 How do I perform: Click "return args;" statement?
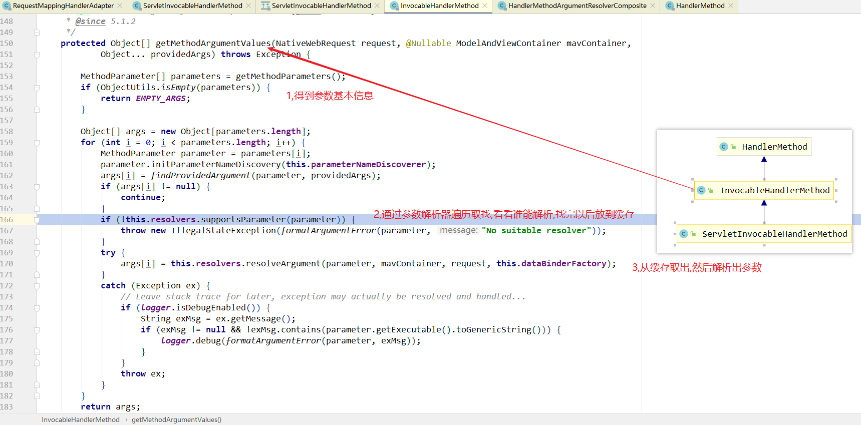coord(111,406)
